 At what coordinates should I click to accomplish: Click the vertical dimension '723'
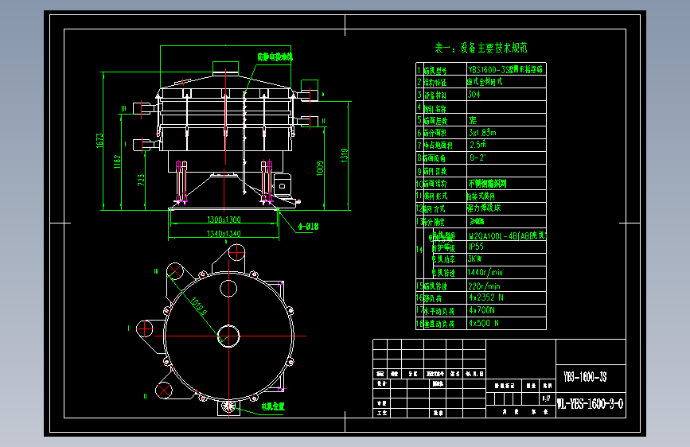(141, 180)
